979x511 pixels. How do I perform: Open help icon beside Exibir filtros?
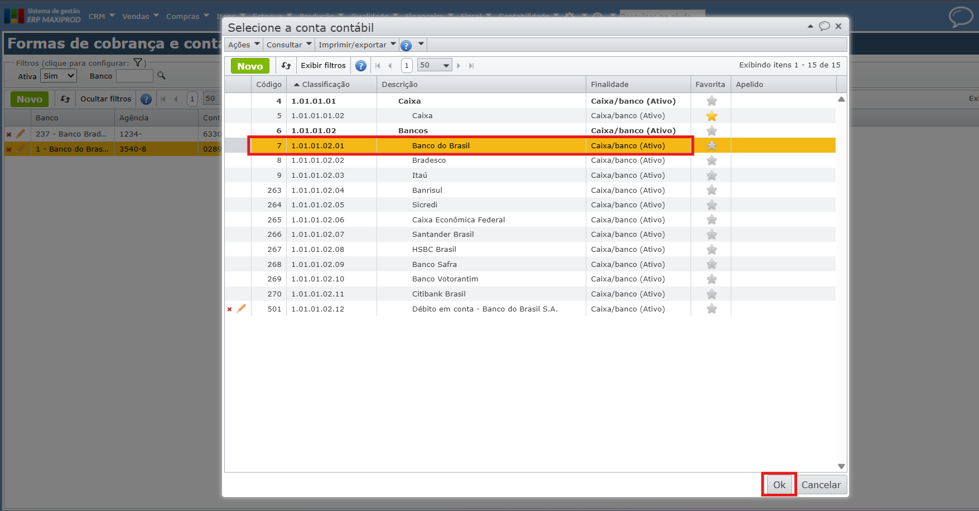tap(361, 66)
